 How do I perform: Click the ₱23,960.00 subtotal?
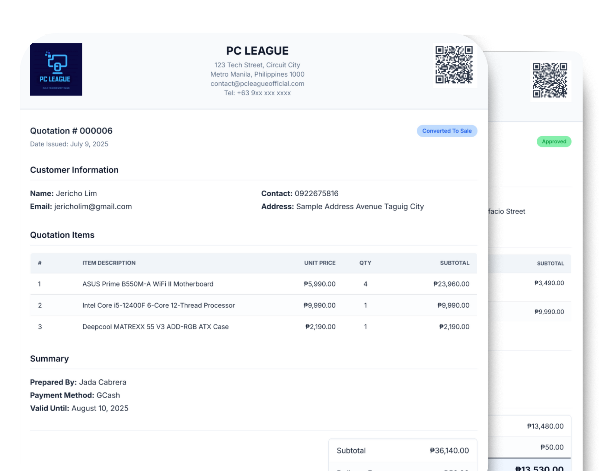coord(452,284)
